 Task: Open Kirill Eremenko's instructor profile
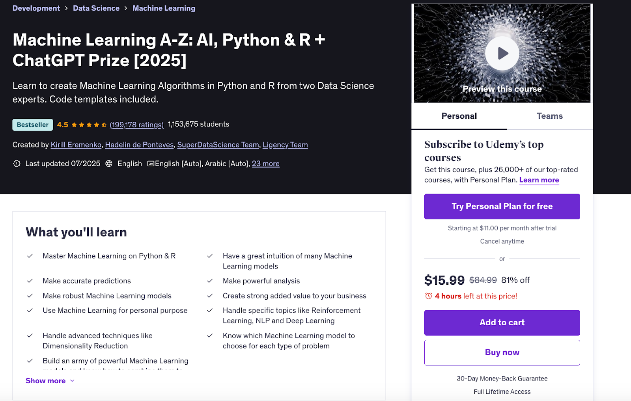[76, 145]
